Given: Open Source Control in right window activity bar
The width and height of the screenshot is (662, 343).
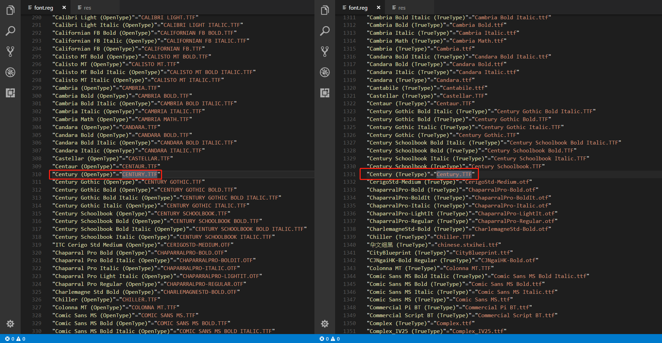Looking at the screenshot, I should (325, 52).
